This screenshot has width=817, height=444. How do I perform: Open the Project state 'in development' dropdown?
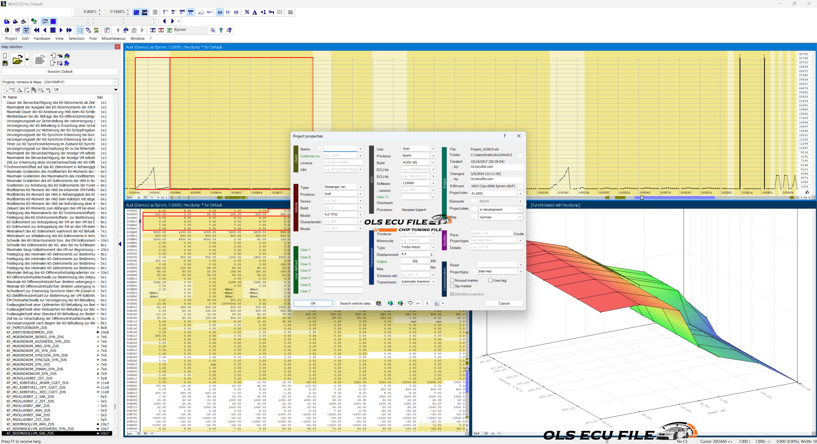click(x=500, y=209)
